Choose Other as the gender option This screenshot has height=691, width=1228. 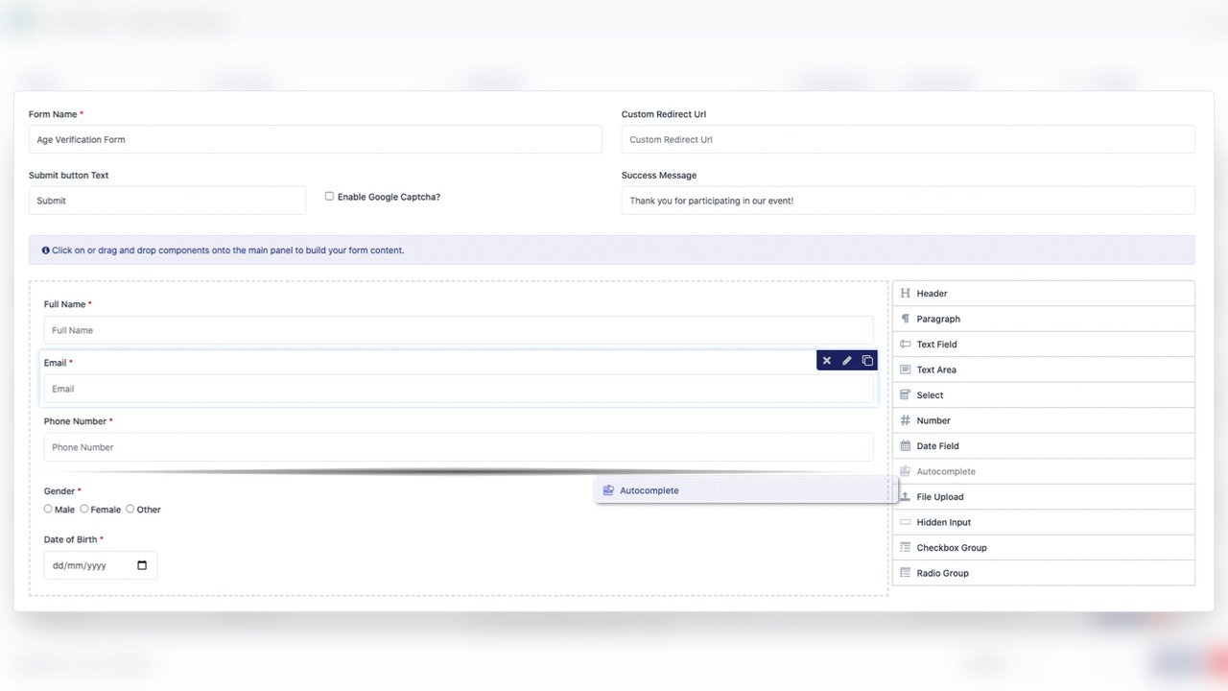(x=130, y=509)
